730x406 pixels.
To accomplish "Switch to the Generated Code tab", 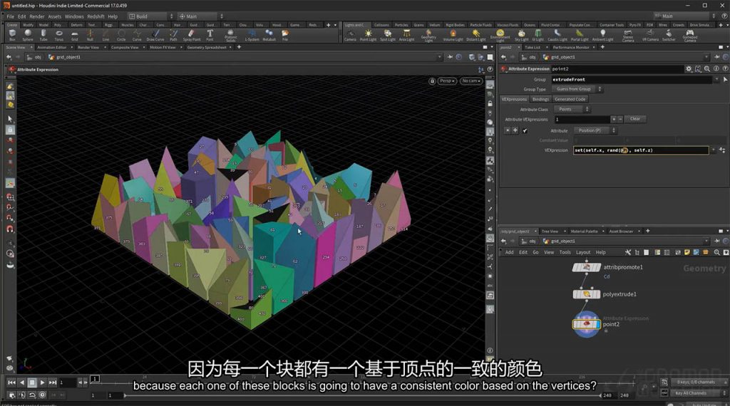I will 570,99.
